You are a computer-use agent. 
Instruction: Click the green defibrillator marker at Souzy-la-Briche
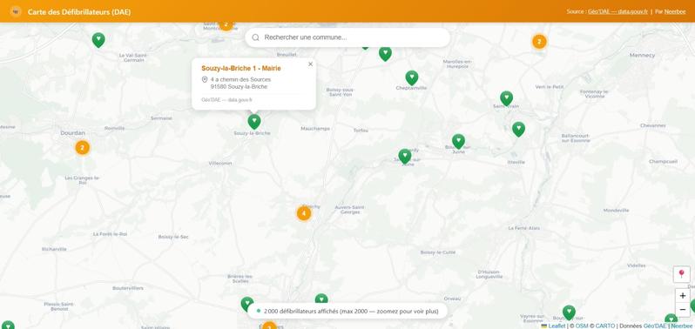click(254, 121)
